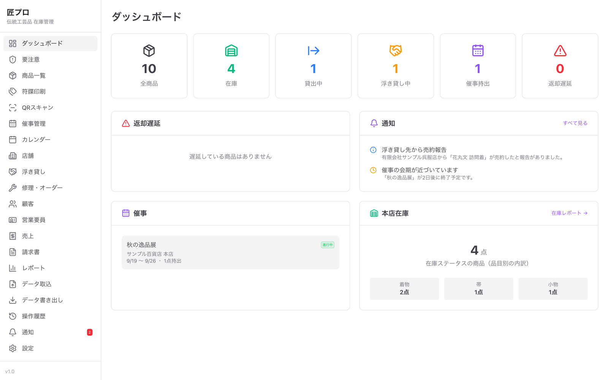Screen dimensions: 608x380
Task: Click the orange handshake icon on 浮き貸し中 card
Action: [396, 51]
